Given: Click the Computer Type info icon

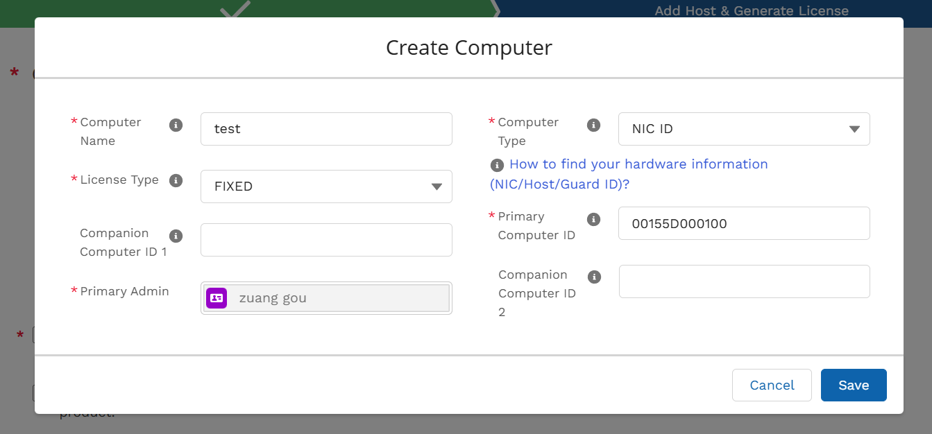Looking at the screenshot, I should (593, 125).
